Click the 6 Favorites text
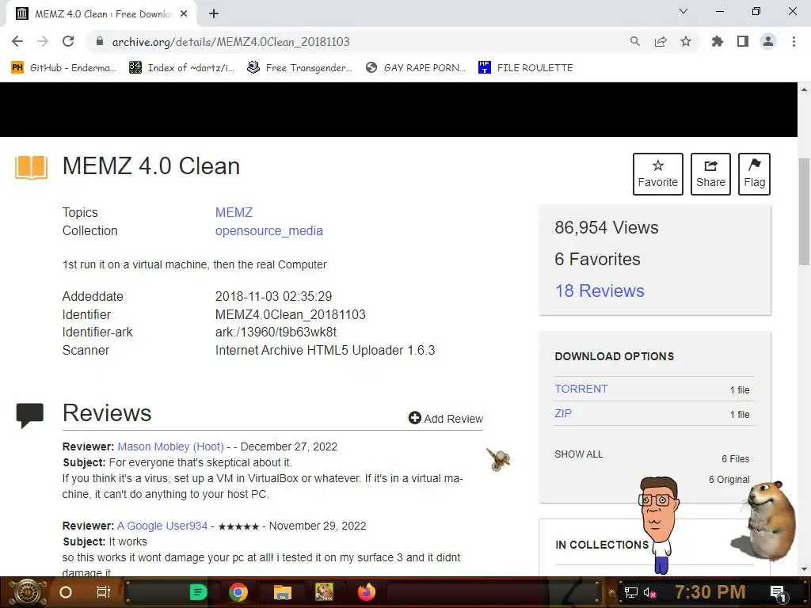 (x=597, y=259)
